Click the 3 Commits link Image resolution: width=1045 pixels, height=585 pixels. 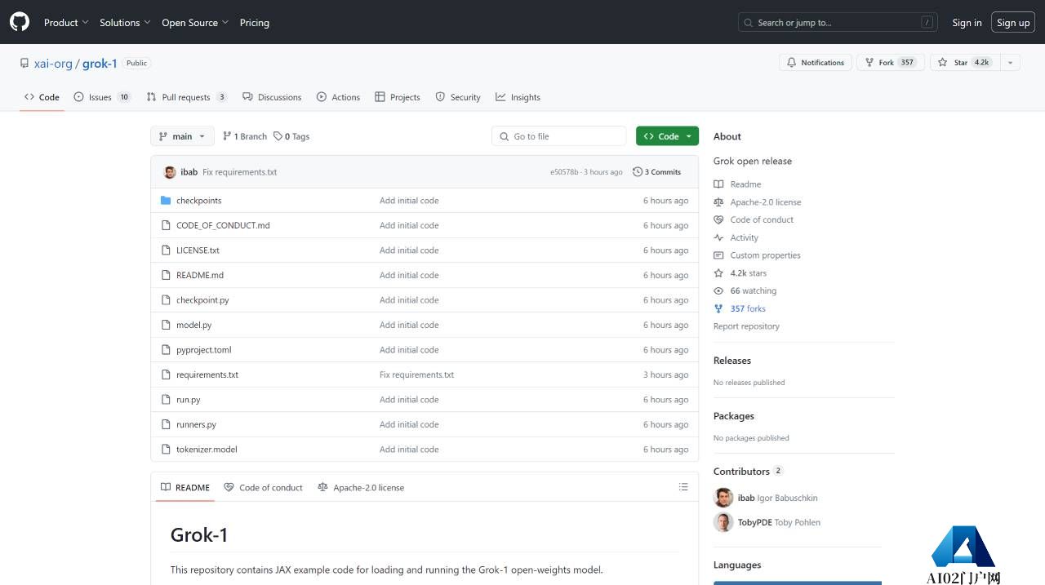click(657, 172)
